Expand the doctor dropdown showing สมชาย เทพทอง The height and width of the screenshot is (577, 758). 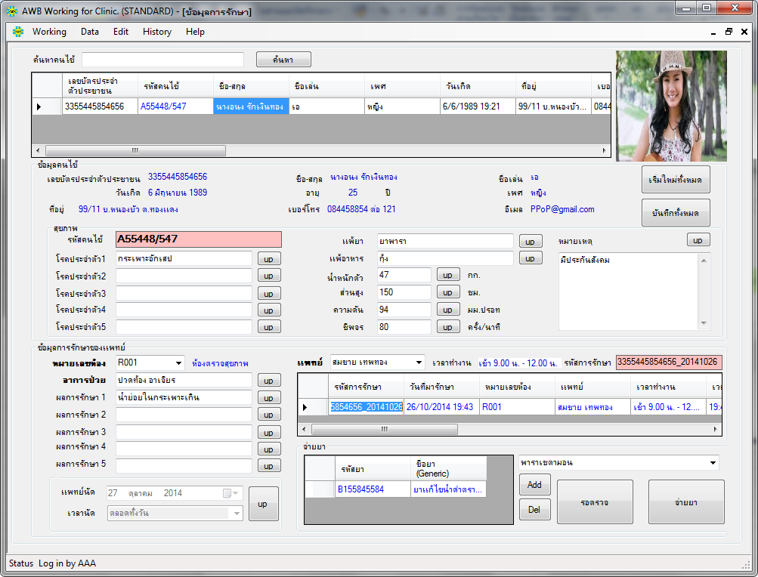(x=419, y=363)
